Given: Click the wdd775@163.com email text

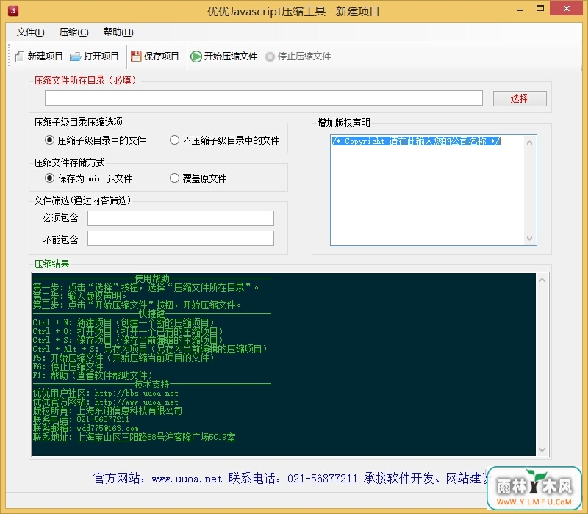Looking at the screenshot, I should 107,428.
